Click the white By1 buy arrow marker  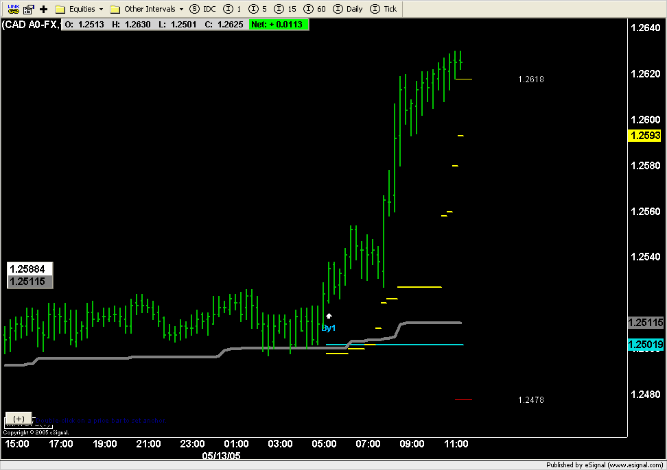coord(329,316)
